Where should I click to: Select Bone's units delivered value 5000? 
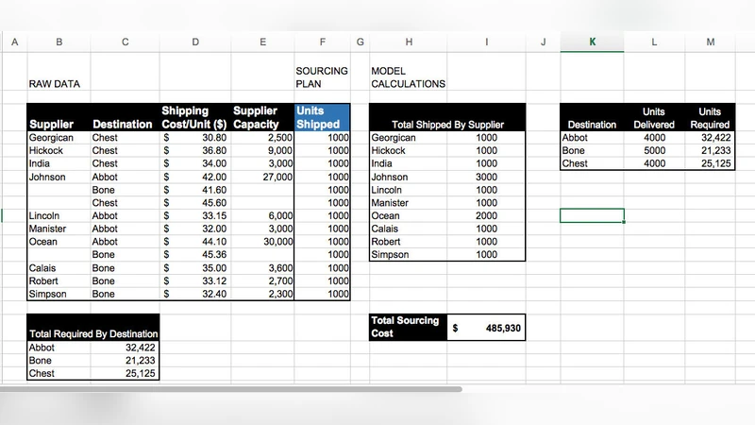[x=653, y=150]
